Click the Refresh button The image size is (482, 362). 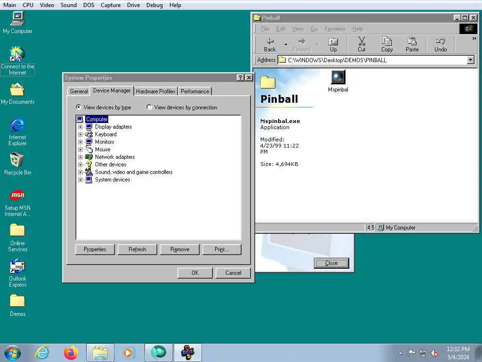[x=137, y=249]
